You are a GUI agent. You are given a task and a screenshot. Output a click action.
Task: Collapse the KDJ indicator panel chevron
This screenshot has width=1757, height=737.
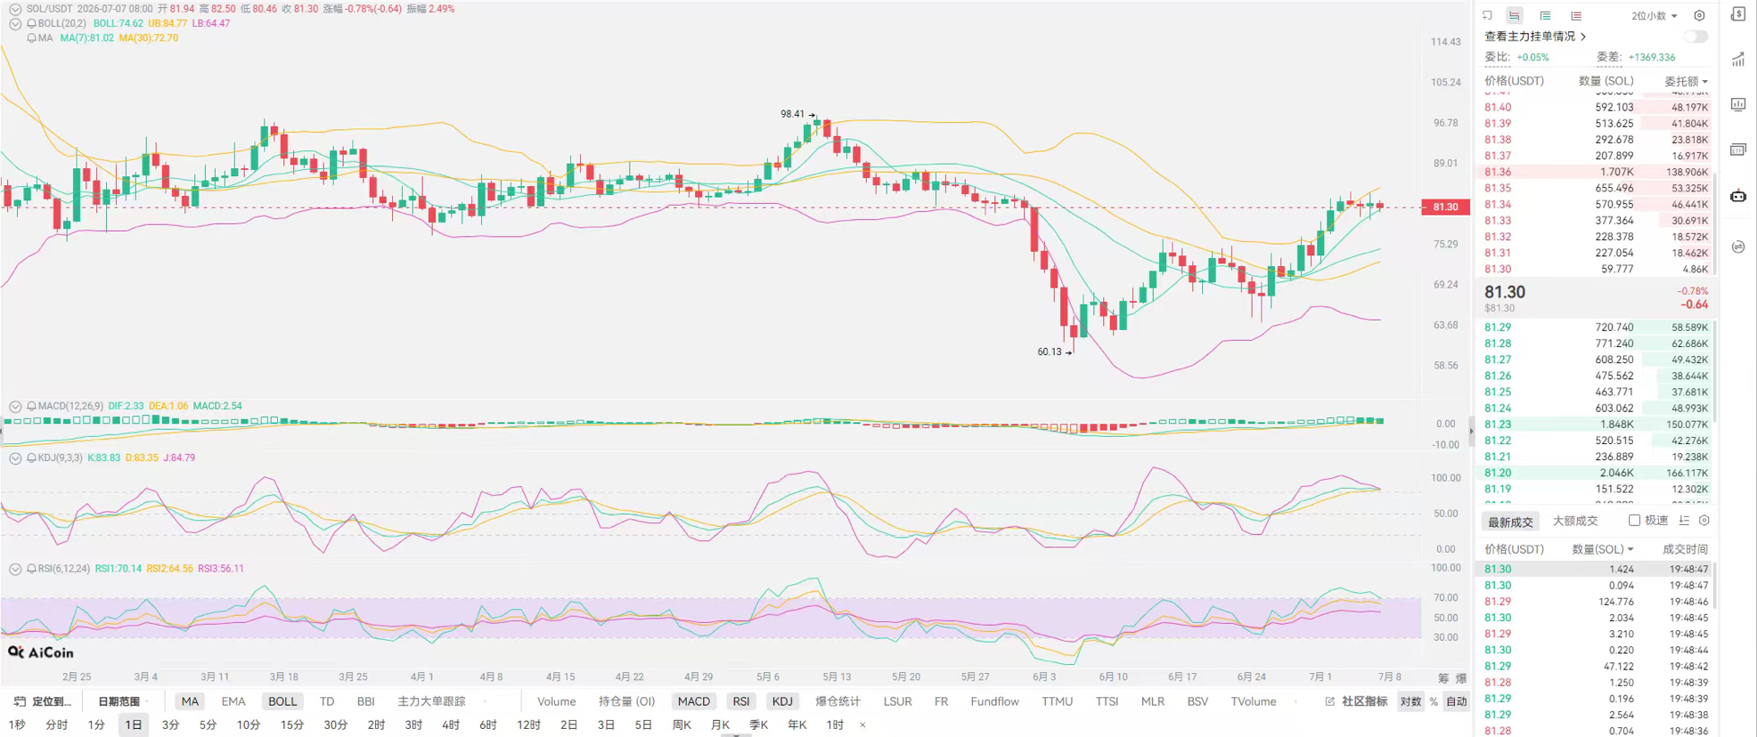[x=15, y=458]
